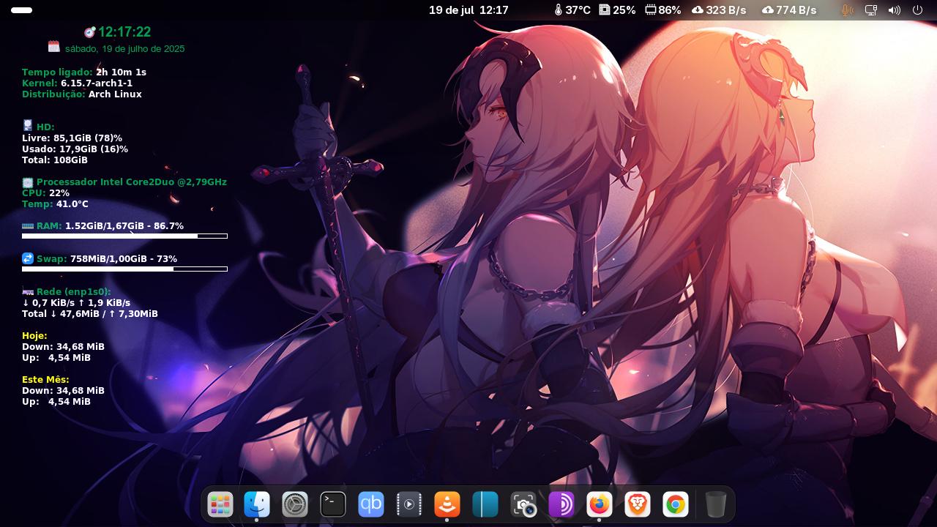Click the orange microphone indicator in top bar

pyautogui.click(x=847, y=10)
